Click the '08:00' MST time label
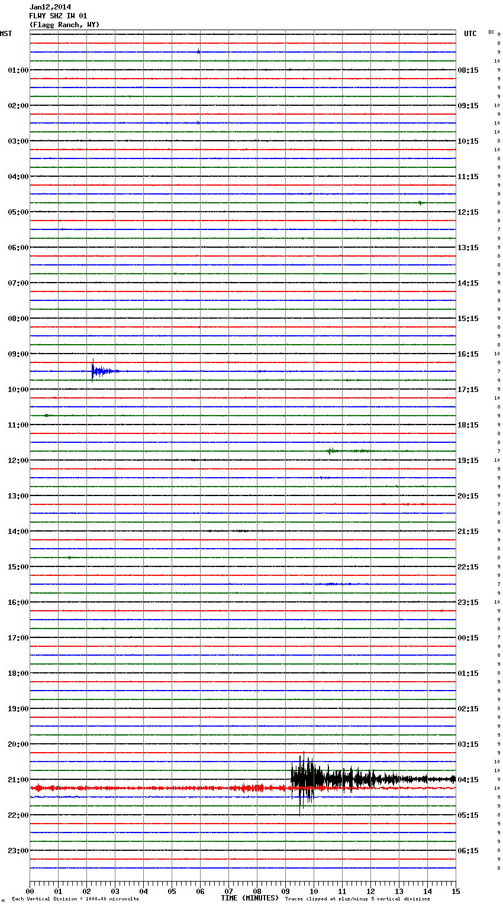 (x=18, y=319)
